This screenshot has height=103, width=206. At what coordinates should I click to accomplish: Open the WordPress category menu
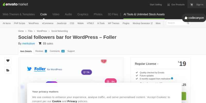[33, 23]
